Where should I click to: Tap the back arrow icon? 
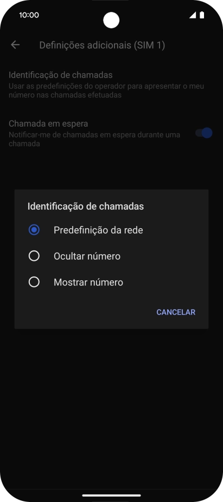pos(15,45)
